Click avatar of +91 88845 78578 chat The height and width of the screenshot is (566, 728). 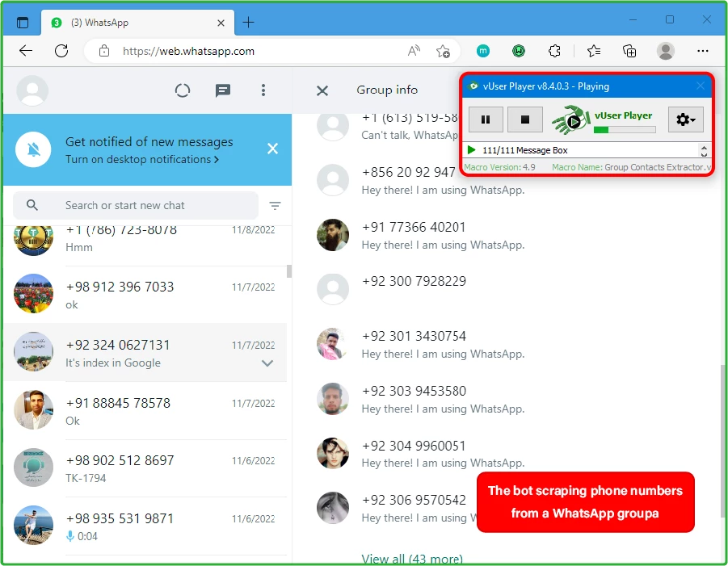(x=33, y=409)
